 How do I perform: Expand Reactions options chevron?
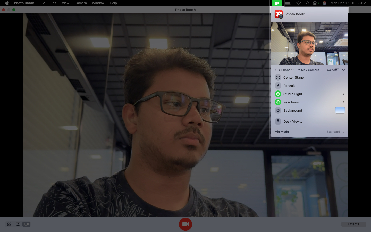pyautogui.click(x=343, y=102)
